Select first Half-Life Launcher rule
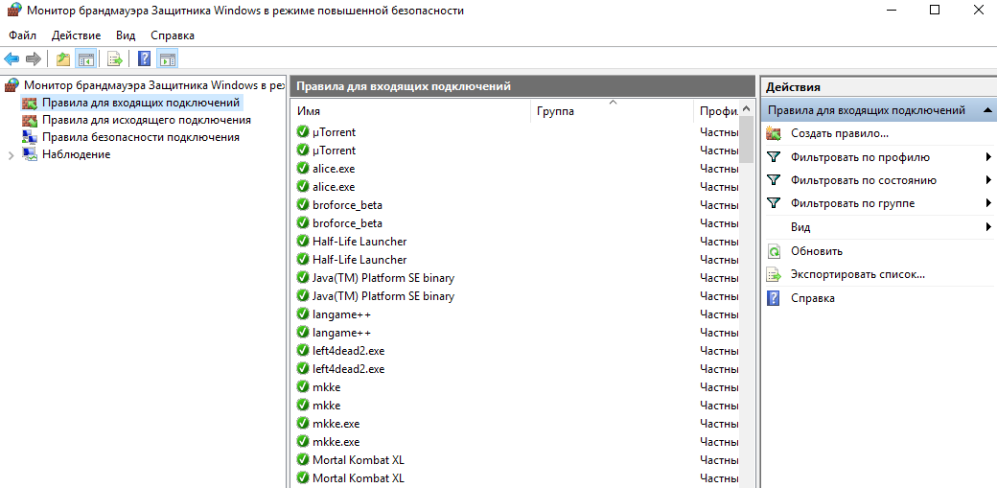 (359, 242)
